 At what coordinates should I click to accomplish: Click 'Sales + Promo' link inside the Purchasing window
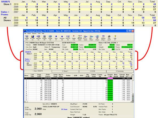tap(27, 60)
